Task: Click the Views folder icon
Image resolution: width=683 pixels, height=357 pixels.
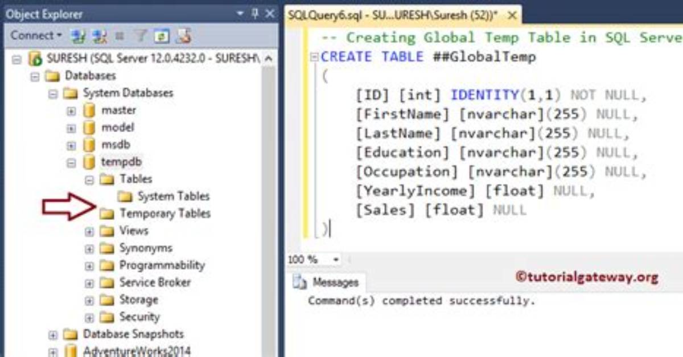Action: (x=106, y=231)
